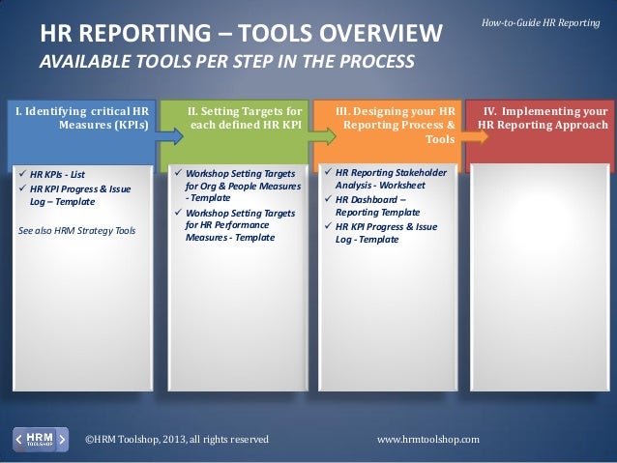This screenshot has height=463, width=617.
Task: Click the checkmark beside 'HR Dashboard – Reporting Template'
Action: coord(328,198)
